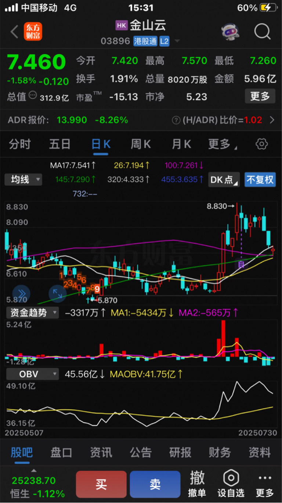
Task: Tap the double-arrow expand chart icon
Action: coord(21,293)
